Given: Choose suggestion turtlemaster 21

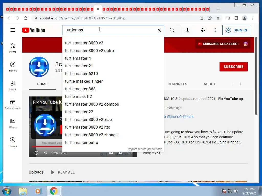Looking at the screenshot, I should pos(113,66).
